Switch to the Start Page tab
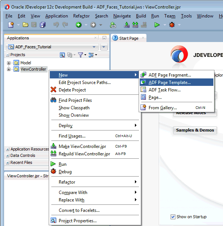This screenshot has width=223, height=226. 129,38
